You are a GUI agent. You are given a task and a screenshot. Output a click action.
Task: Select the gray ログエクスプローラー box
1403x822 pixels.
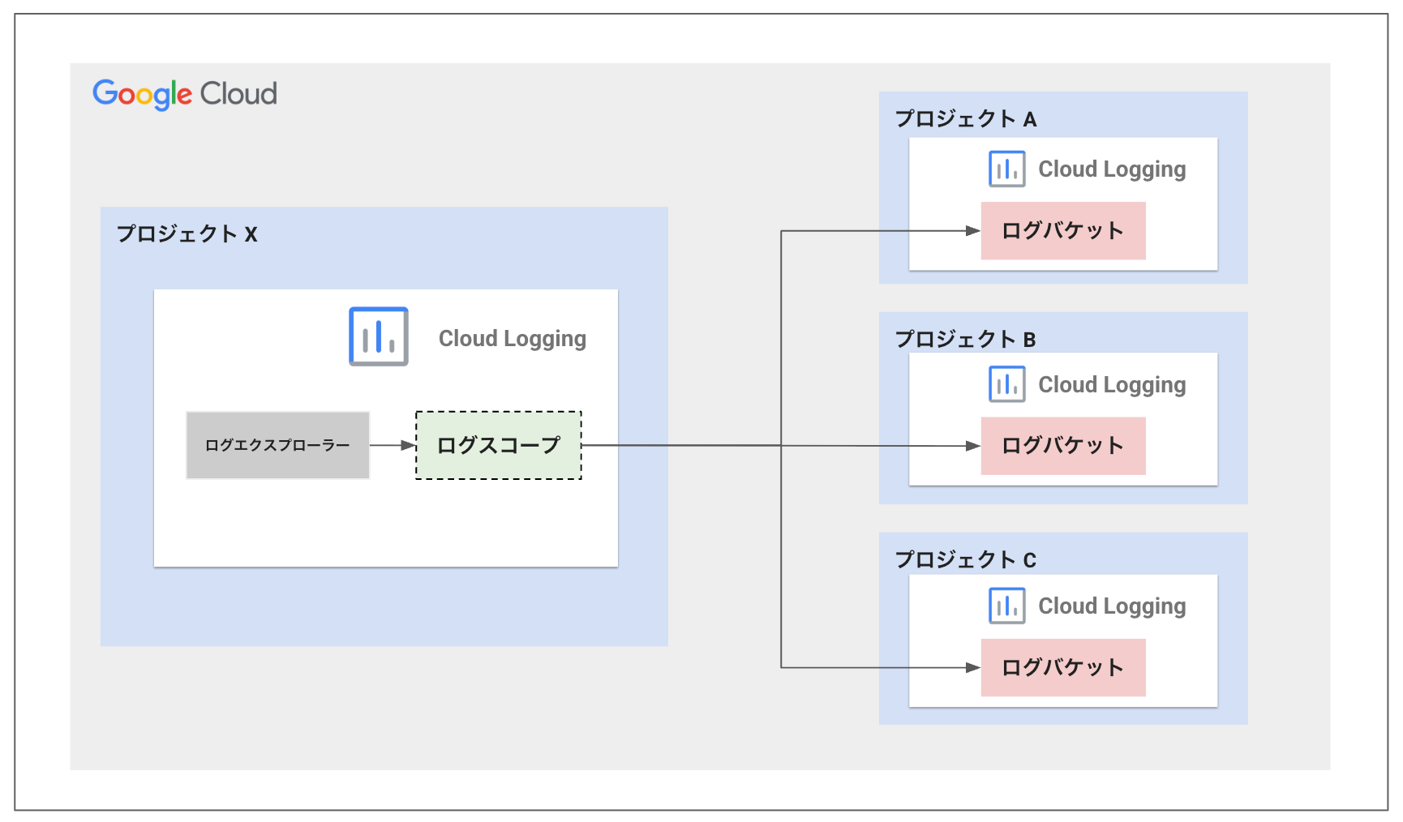click(x=277, y=445)
